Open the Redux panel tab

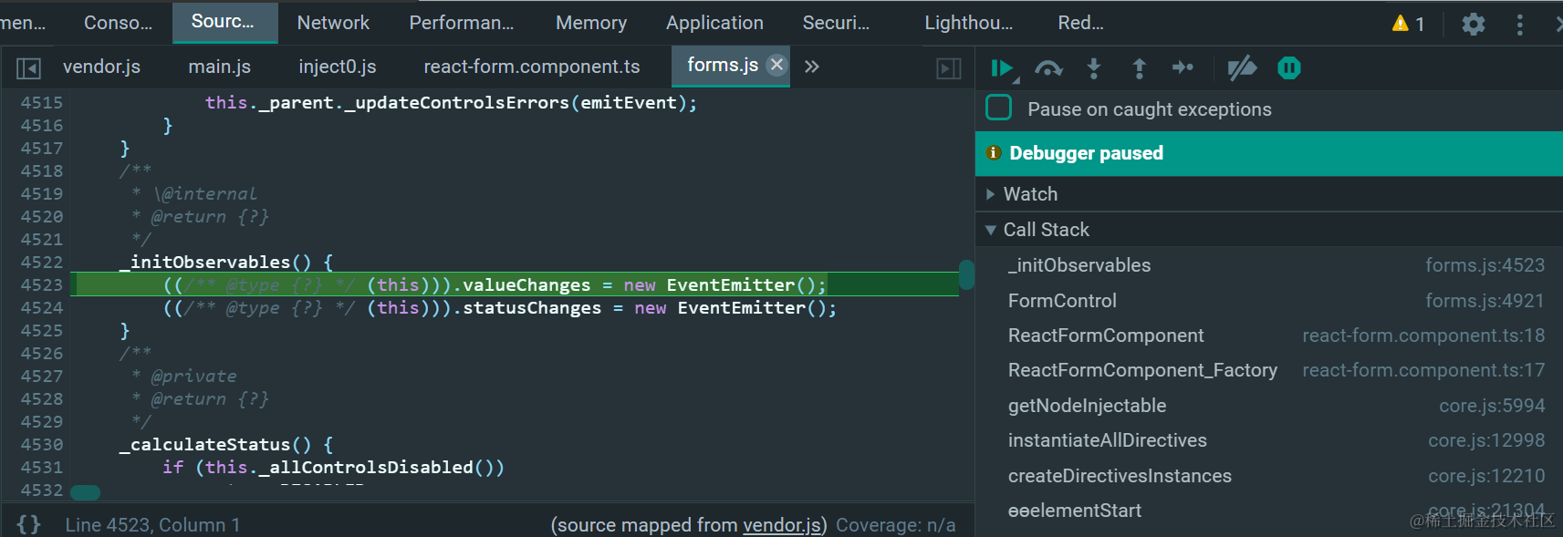click(1080, 23)
